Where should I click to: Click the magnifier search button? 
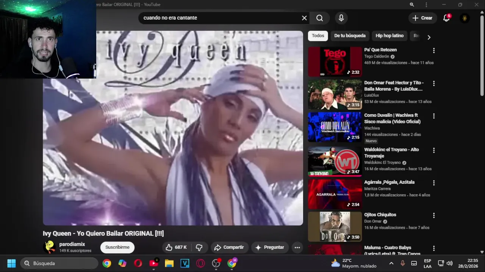[319, 18]
